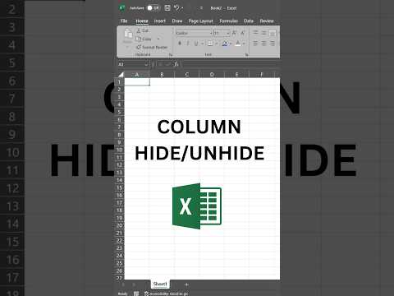Screen dimensions: 394x296
Task: Click the Bottom Align icon
Action: pos(273,33)
